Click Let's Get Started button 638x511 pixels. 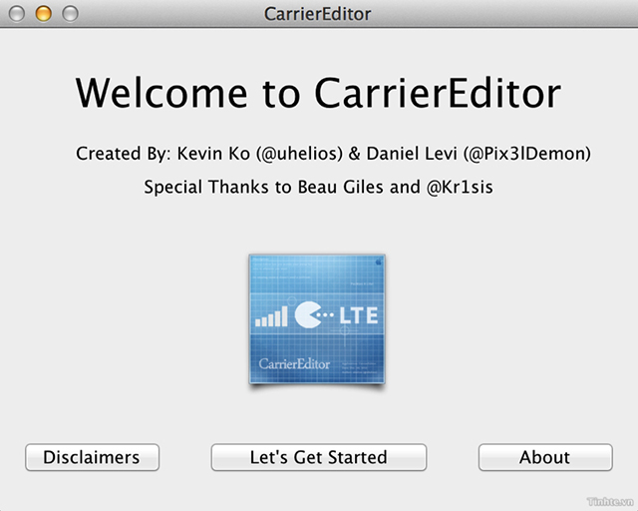pyautogui.click(x=319, y=457)
